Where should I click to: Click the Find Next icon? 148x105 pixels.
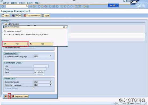pyautogui.click(x=57, y=6)
